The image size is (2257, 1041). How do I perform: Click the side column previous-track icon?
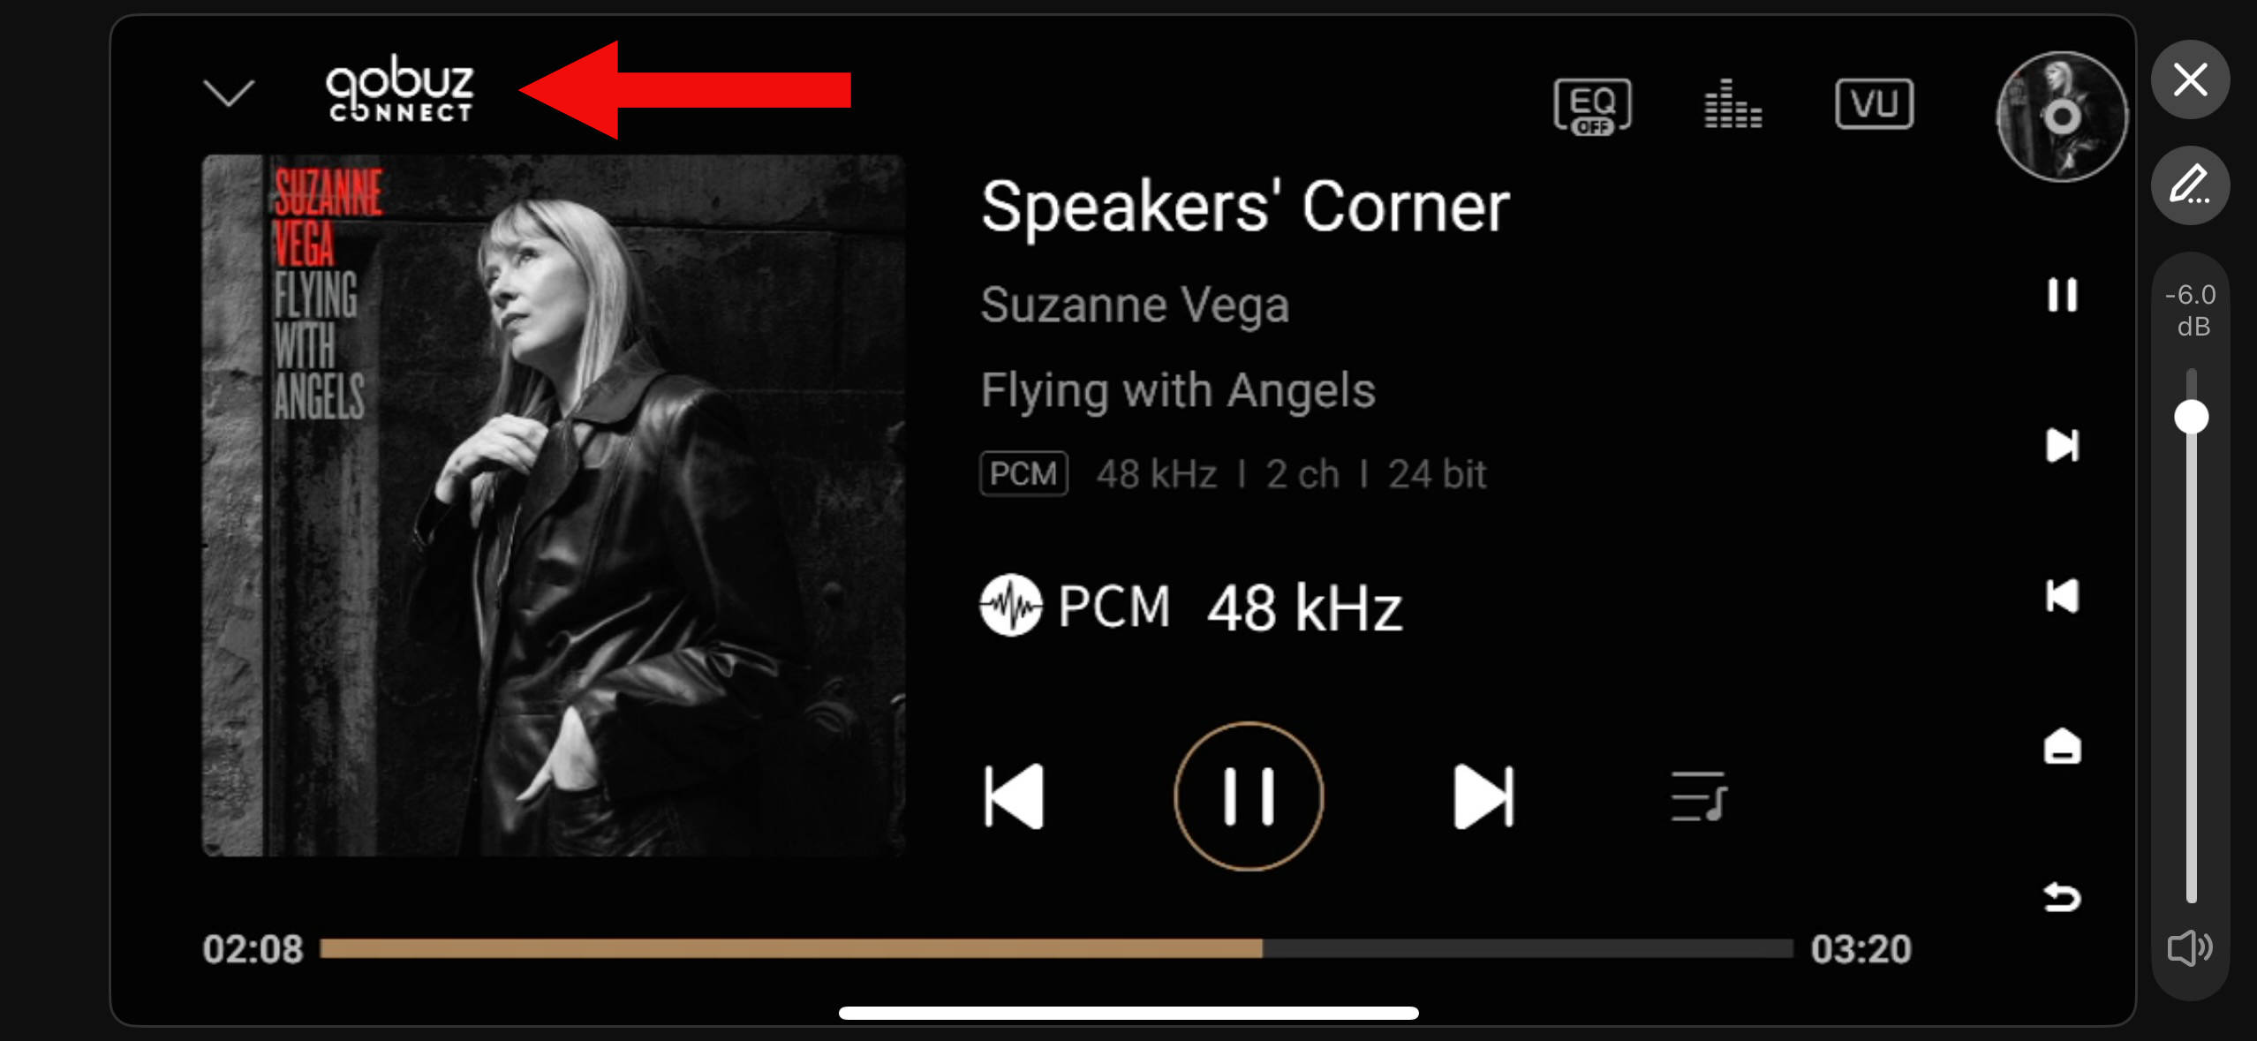(2063, 596)
